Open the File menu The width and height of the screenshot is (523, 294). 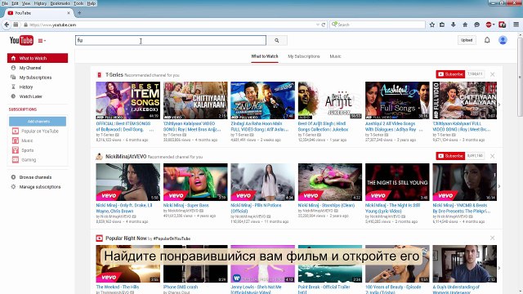coord(5,3)
